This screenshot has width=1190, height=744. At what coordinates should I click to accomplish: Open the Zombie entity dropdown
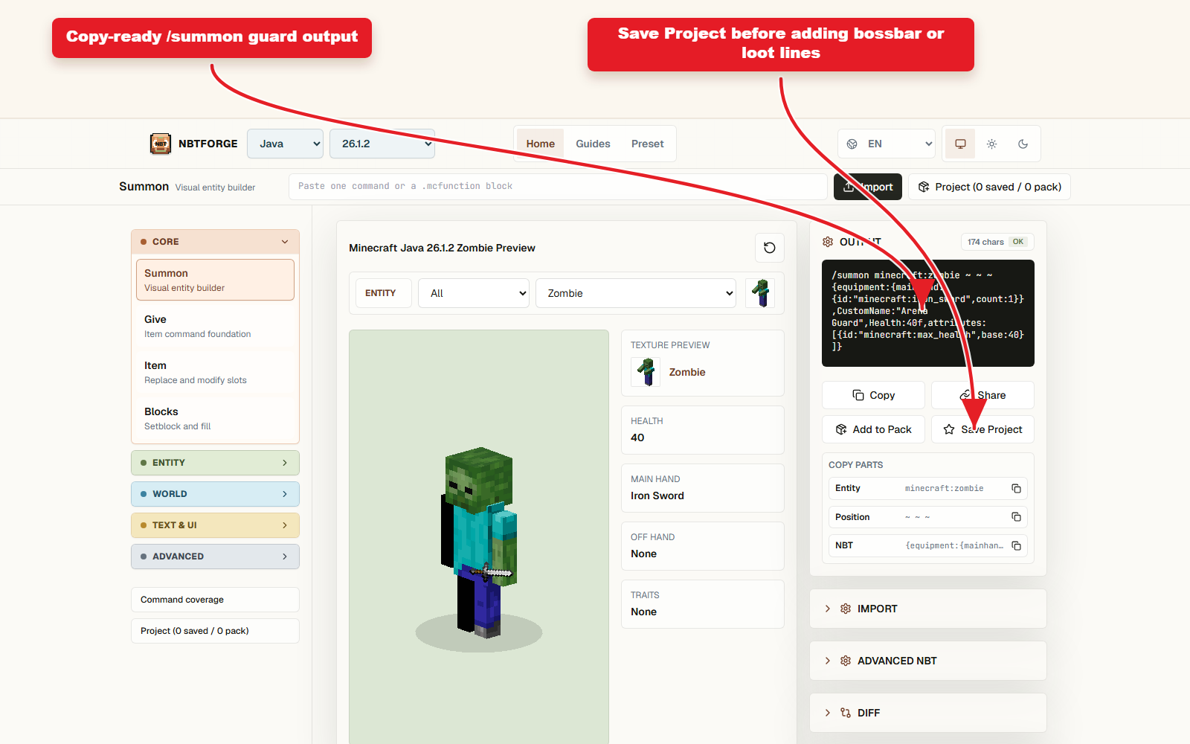[636, 293]
